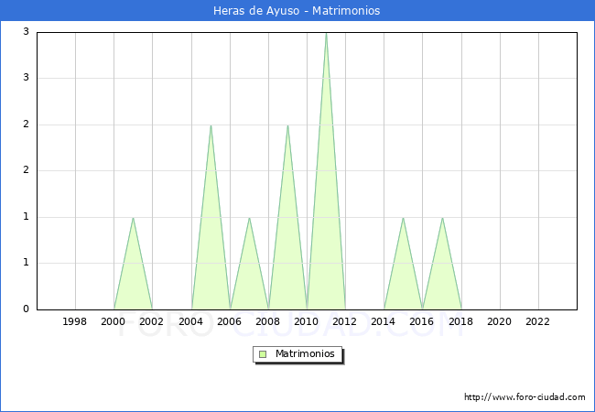The height and width of the screenshot is (412, 595).
Task: Click the 2016 x-axis label
Action: [422, 321]
